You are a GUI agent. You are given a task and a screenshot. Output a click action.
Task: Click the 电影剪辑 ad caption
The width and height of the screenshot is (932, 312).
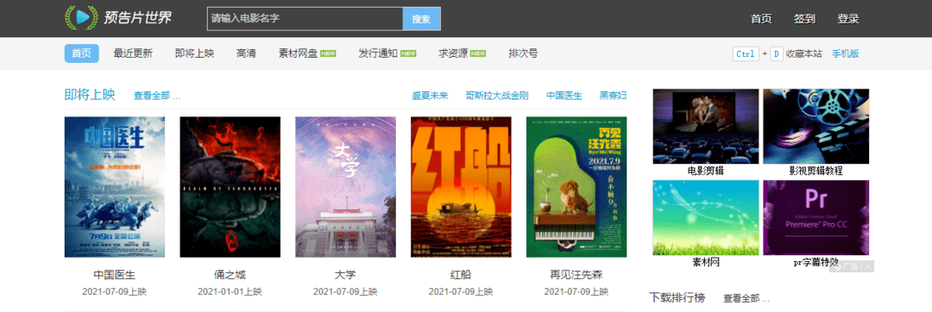(x=706, y=171)
